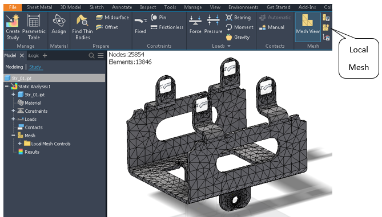Toggle the Mesh View button
Screen dimensions: 382x217
(x=308, y=24)
